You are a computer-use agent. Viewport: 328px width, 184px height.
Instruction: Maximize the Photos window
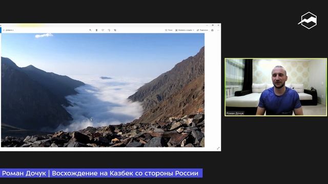click(213, 25)
